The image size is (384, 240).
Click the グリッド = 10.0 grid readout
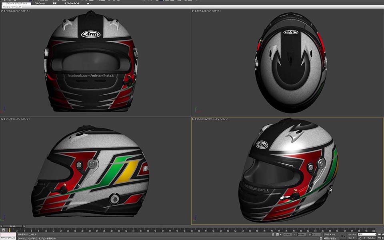[329, 234]
